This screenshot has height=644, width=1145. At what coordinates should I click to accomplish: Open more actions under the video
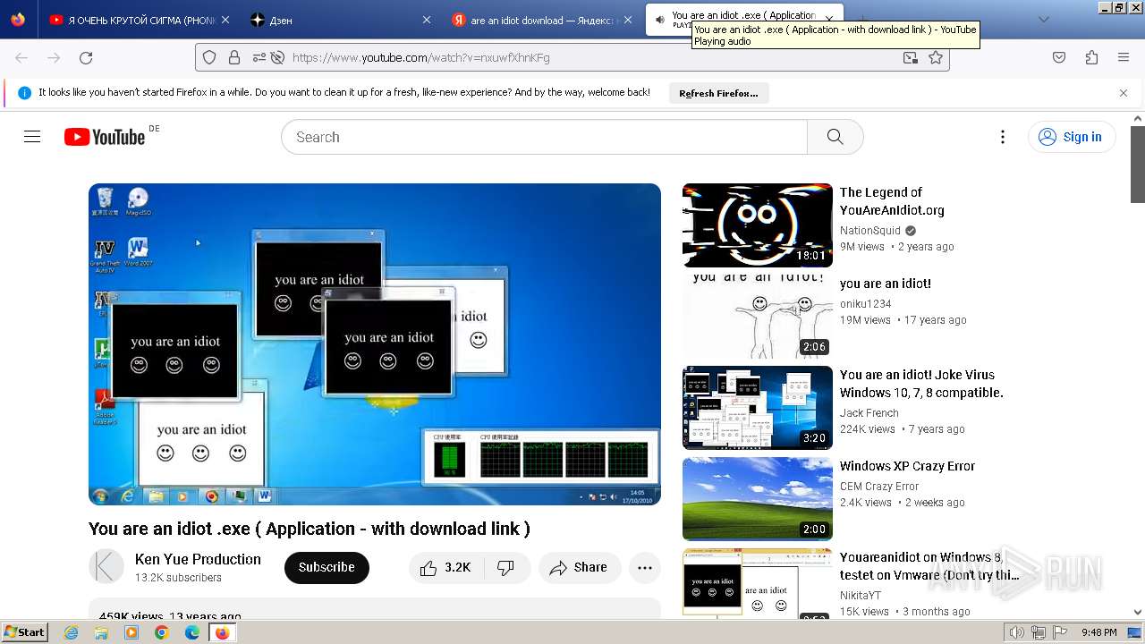point(644,568)
